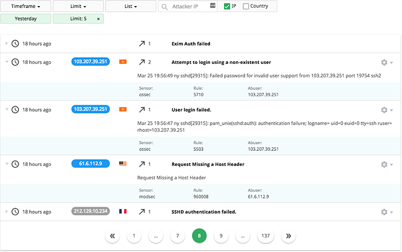The width and height of the screenshot is (402, 252).
Task: Go to the first page with double-left arrow
Action: click(x=112, y=235)
